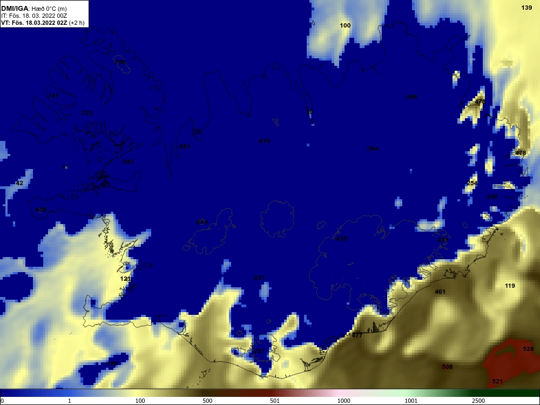Click the 'IT: Fös. 18. 03. 2022 00Z' line
The image size is (540, 405).
pyautogui.click(x=33, y=16)
